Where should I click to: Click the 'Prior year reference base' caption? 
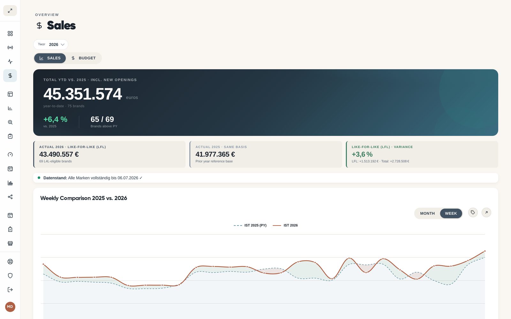214,161
